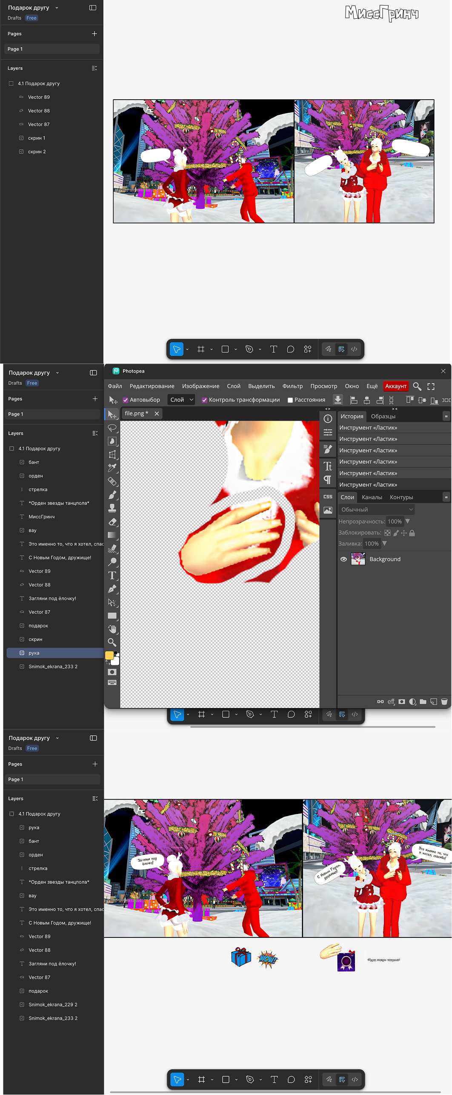Screen dimensions: 452x1095
Task: Switch to the Каналы tab
Action: 372,497
